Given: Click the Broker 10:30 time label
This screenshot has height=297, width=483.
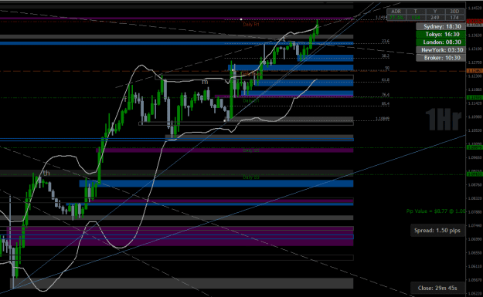Looking at the screenshot, I should (x=440, y=58).
